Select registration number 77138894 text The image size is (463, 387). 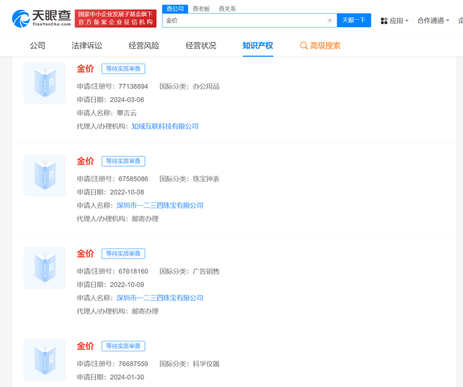pos(133,86)
